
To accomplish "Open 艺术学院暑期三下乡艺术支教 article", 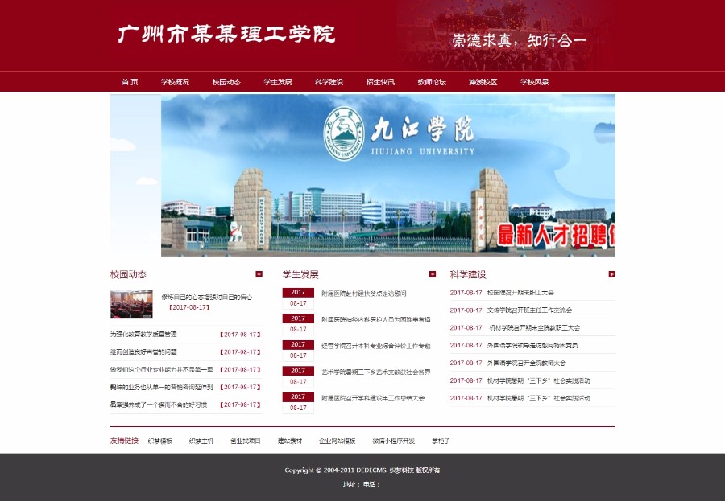I will coord(376,372).
